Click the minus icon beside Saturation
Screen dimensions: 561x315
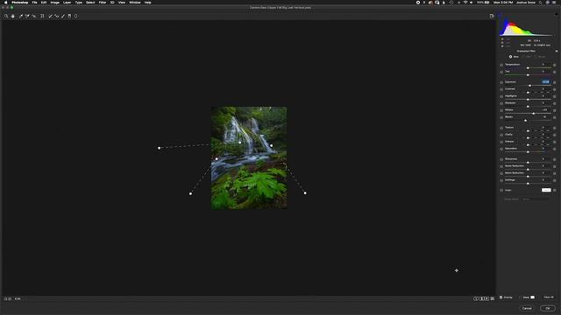[501, 149]
